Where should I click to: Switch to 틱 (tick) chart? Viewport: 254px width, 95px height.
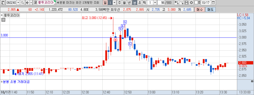[144, 3]
